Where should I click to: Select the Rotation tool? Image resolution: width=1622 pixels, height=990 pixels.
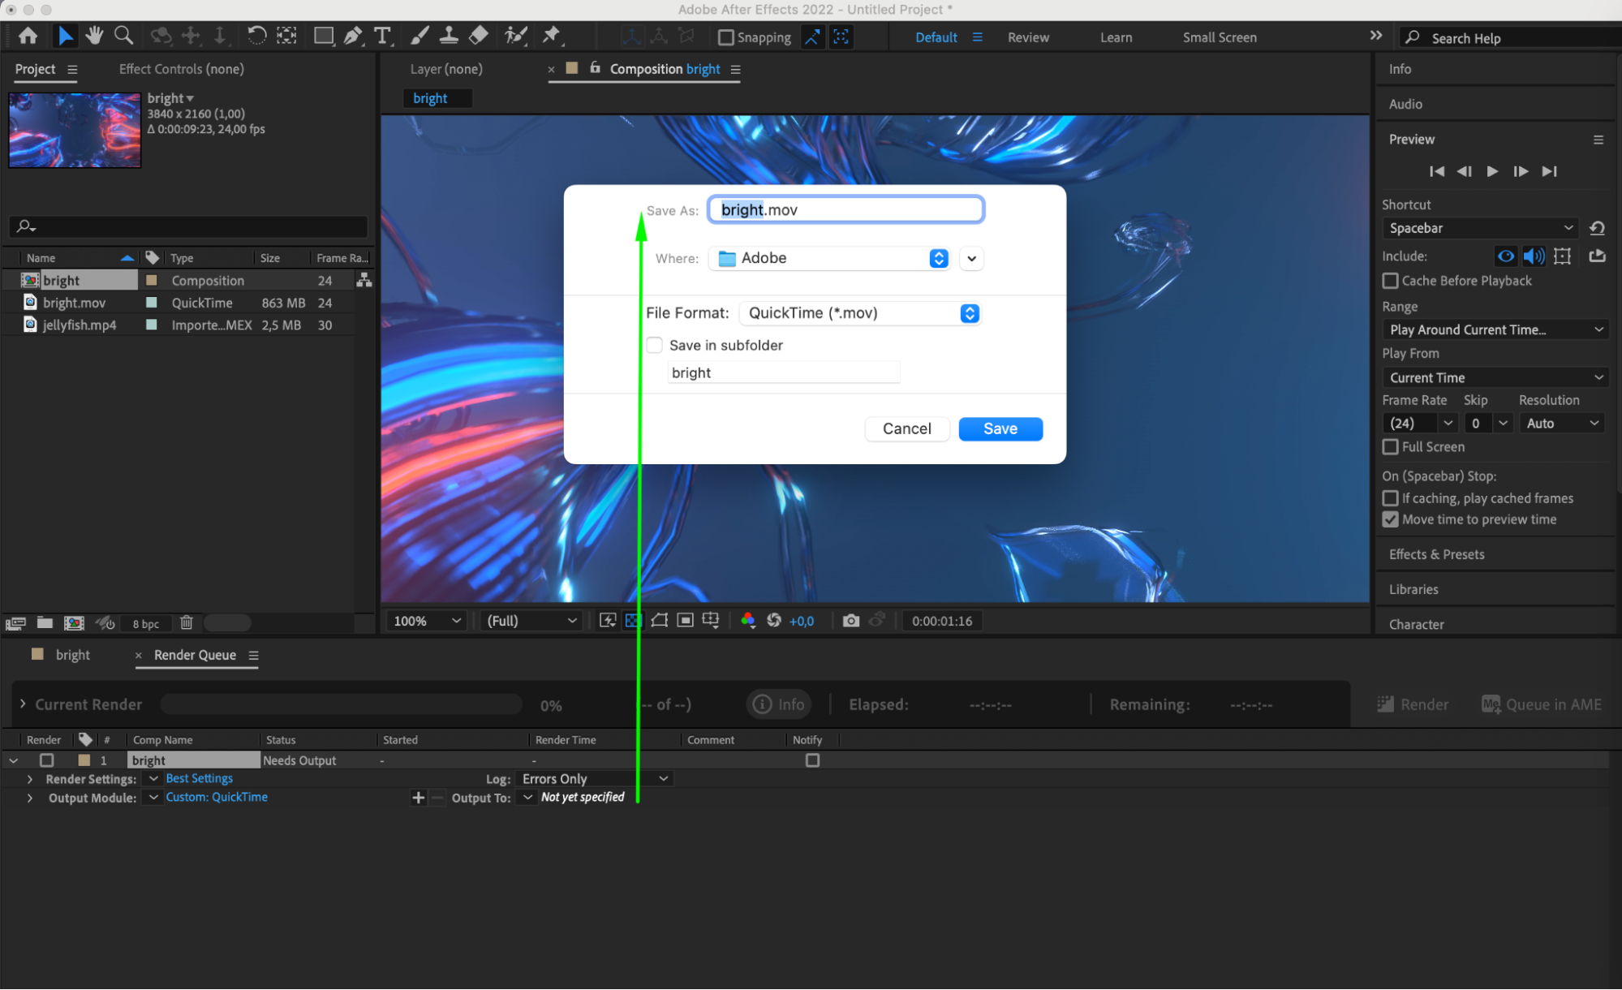(x=256, y=36)
